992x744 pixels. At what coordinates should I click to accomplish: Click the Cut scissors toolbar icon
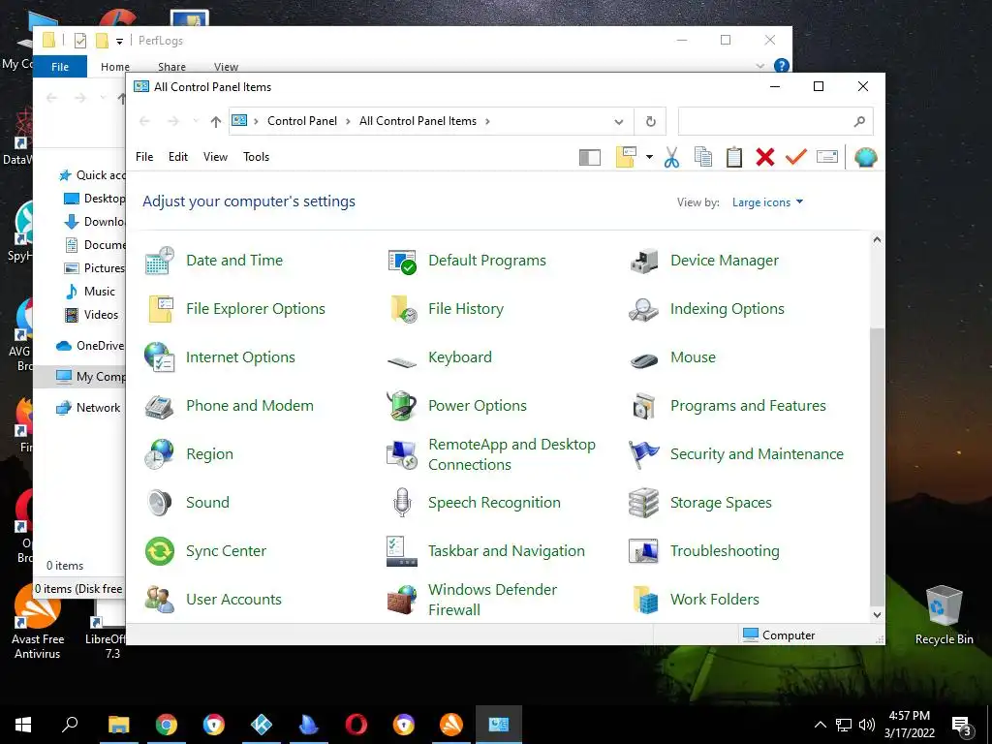[x=672, y=157]
